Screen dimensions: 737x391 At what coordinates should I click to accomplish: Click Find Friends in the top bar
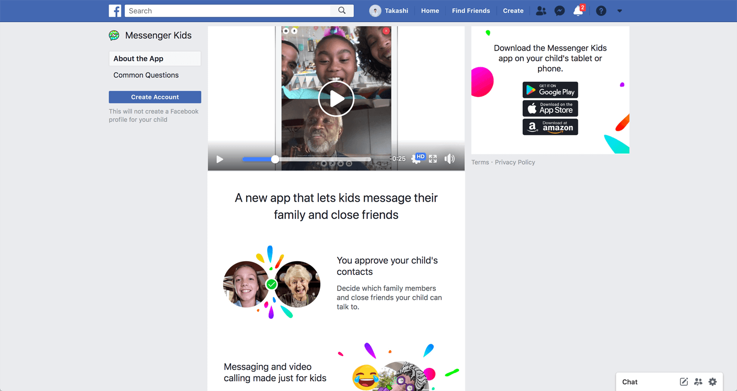click(471, 11)
